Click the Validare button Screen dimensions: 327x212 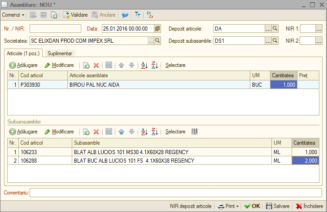tap(75, 15)
